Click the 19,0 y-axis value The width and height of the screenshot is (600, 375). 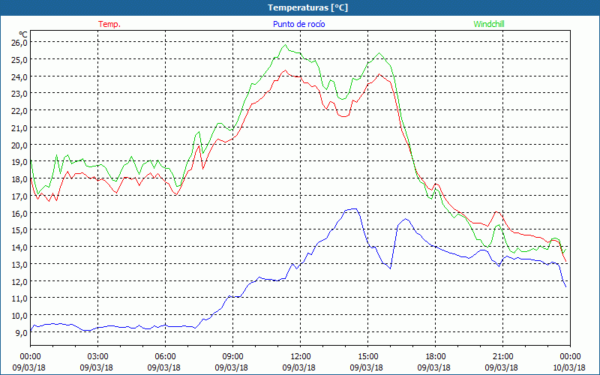click(19, 162)
